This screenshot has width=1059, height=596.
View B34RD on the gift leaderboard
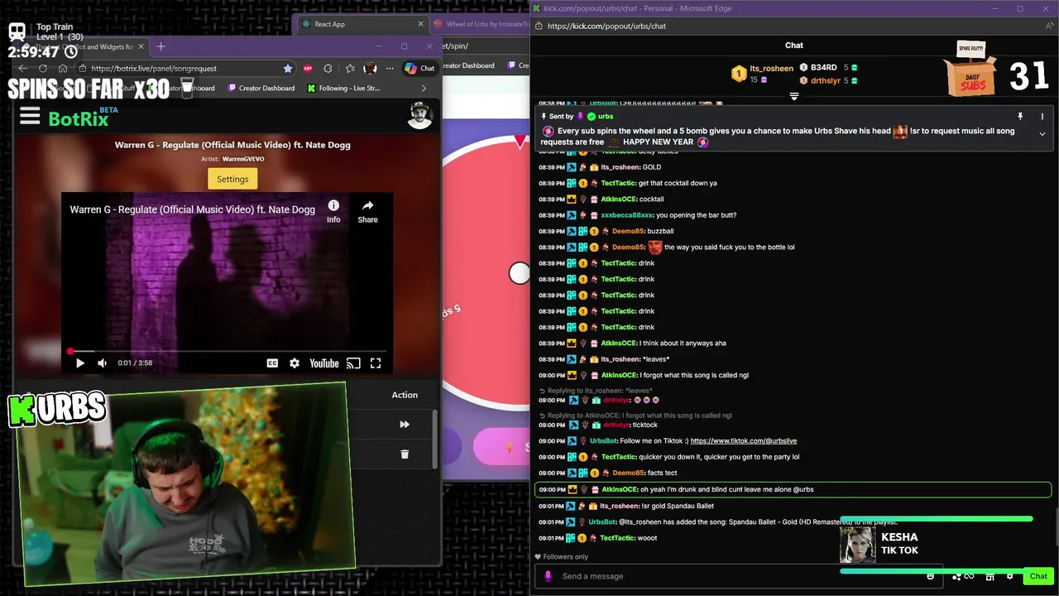pyautogui.click(x=828, y=68)
